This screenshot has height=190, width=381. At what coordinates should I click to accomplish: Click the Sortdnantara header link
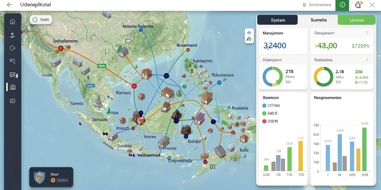tap(318, 5)
